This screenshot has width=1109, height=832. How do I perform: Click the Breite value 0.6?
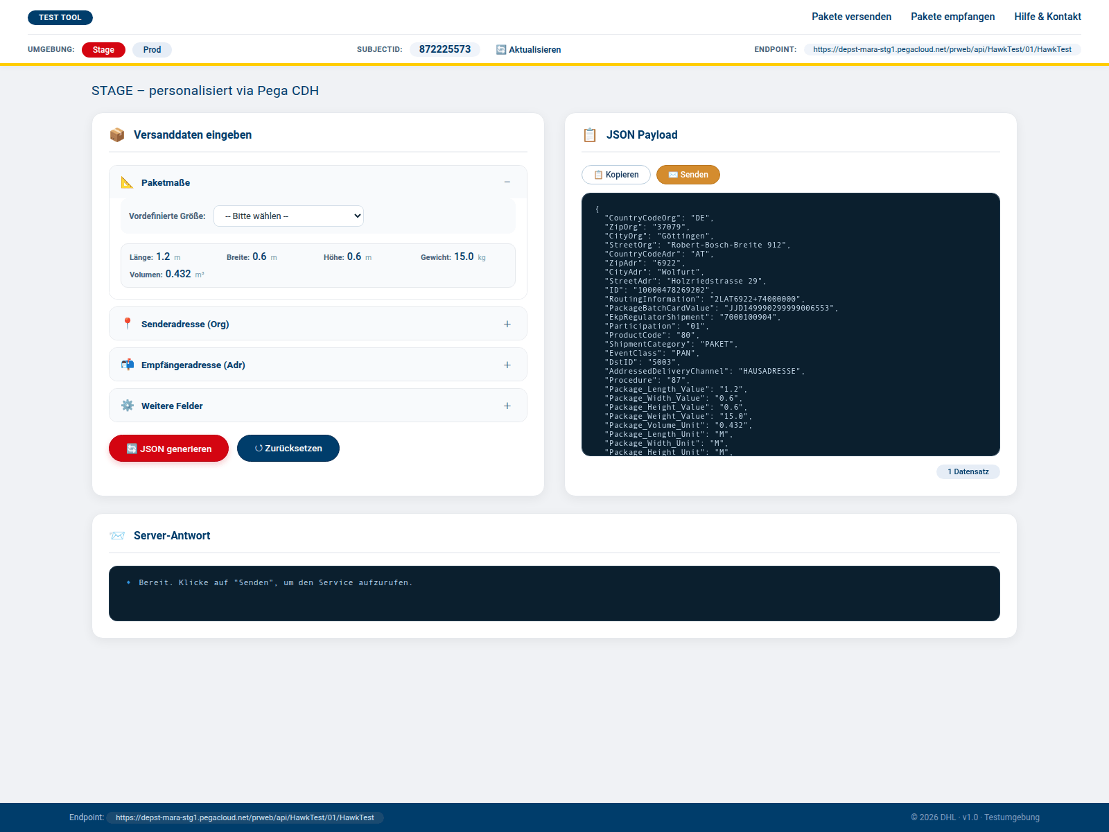pyautogui.click(x=259, y=257)
